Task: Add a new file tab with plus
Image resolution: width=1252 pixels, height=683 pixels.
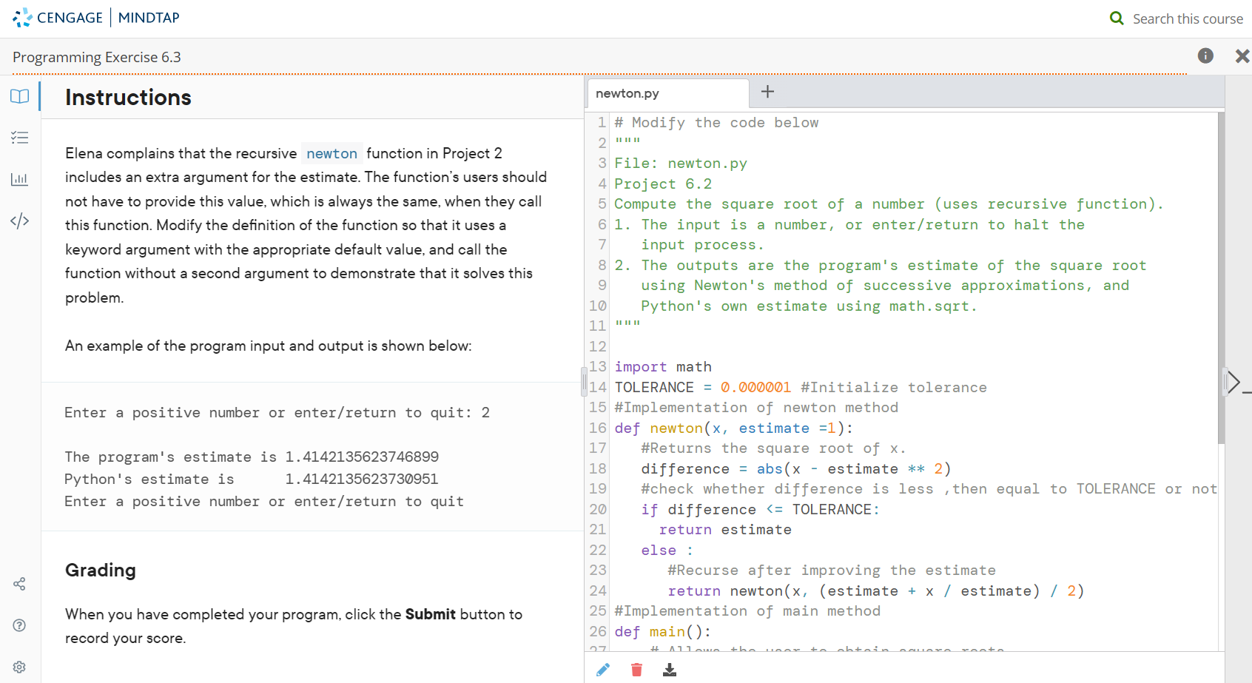Action: pyautogui.click(x=767, y=92)
